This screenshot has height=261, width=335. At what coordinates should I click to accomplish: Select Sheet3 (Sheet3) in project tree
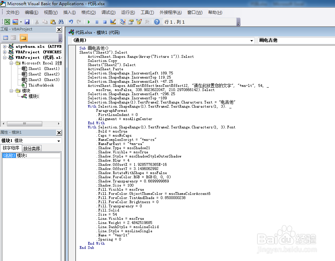pos(44,80)
